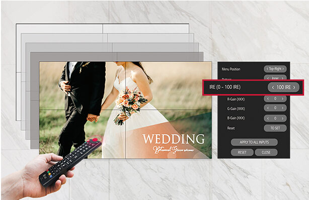The width and height of the screenshot is (309, 200).
Task: Decrease R-Gain using its left arrow
Action: (268, 98)
